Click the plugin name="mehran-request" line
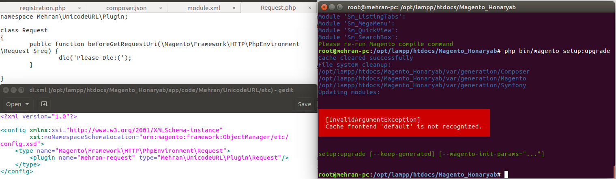The height and width of the screenshot is (179, 616). 159,158
